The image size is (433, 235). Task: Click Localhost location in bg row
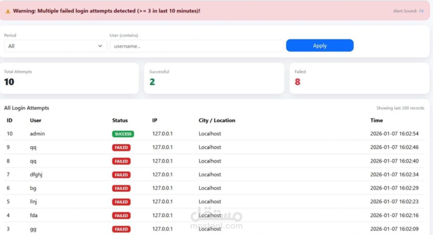point(210,188)
